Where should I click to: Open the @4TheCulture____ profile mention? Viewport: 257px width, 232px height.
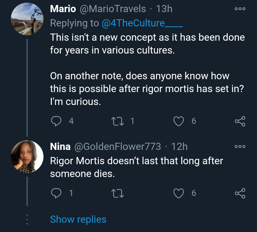pyautogui.click(x=142, y=23)
